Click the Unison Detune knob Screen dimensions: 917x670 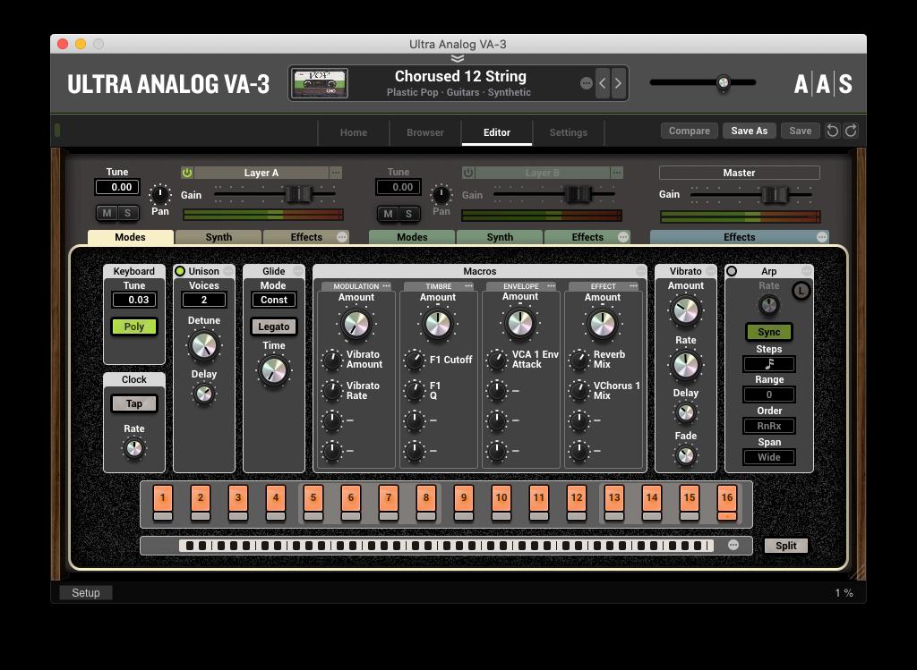pyautogui.click(x=204, y=345)
